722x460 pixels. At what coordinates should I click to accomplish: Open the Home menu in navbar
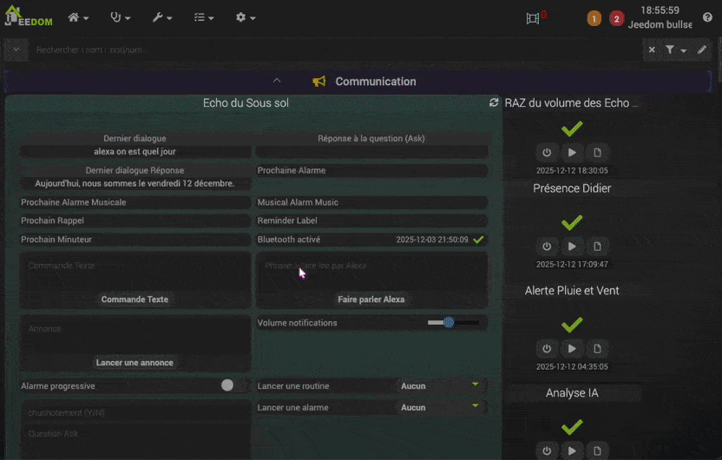[78, 17]
